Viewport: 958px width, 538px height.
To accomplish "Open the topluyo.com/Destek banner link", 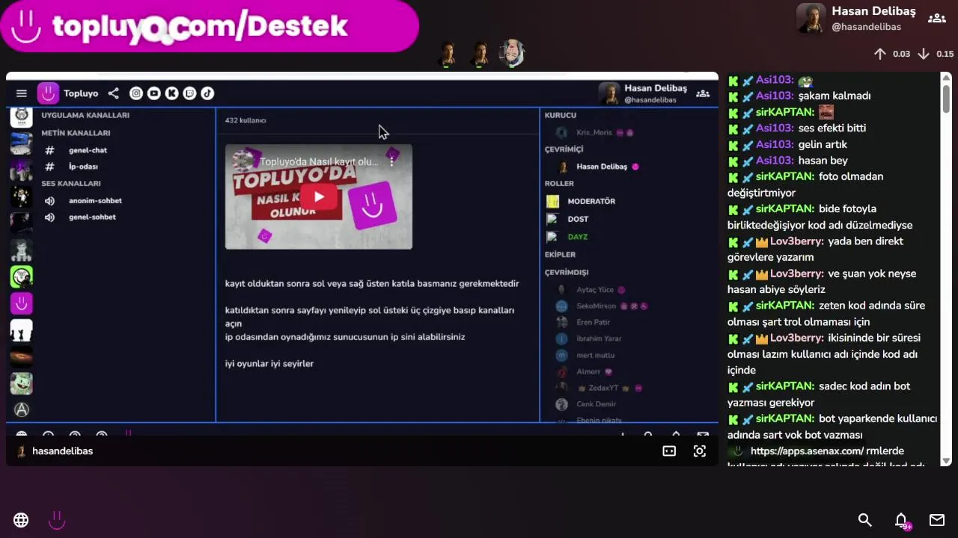I will (210, 26).
